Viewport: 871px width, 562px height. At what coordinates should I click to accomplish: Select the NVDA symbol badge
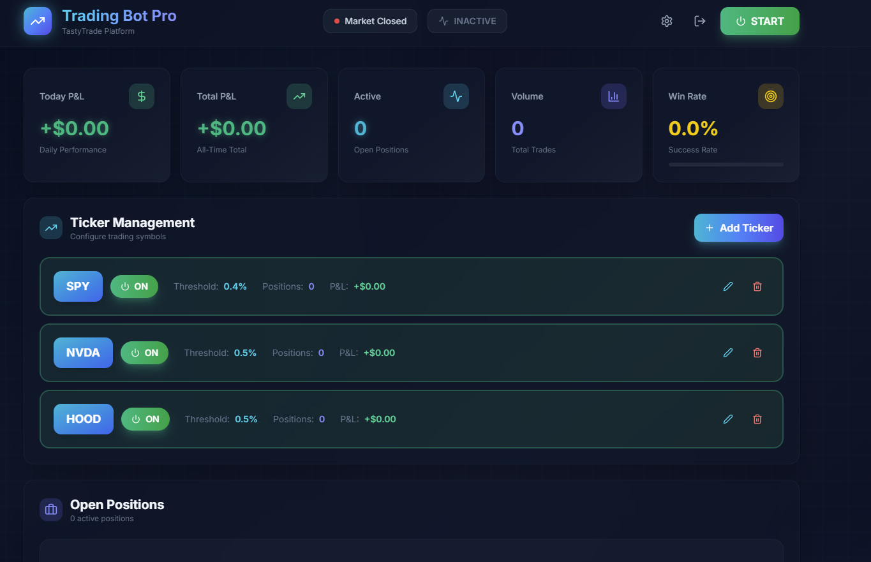click(x=83, y=353)
